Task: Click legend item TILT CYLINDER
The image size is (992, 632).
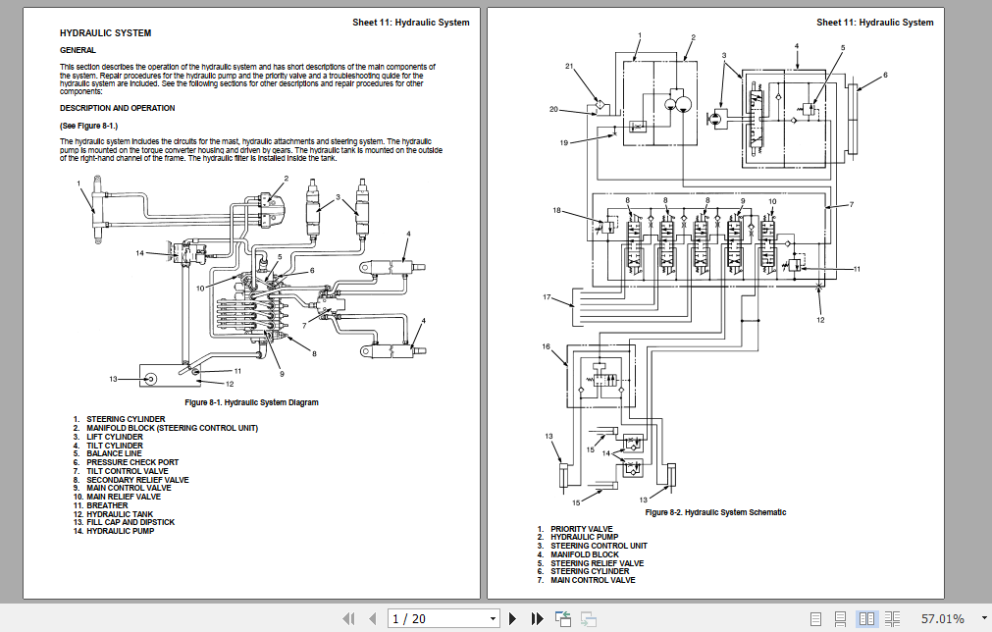Action: [x=115, y=446]
